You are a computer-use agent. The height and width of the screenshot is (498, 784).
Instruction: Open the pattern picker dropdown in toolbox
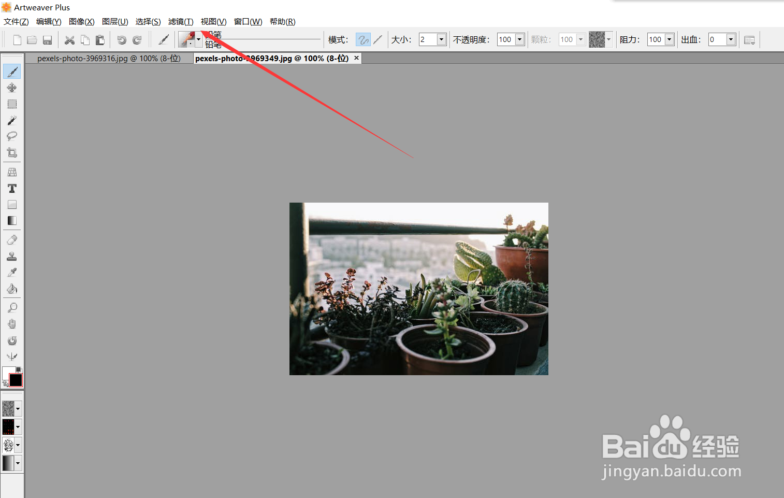18,427
